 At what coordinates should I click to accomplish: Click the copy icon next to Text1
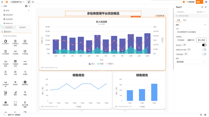202,7
